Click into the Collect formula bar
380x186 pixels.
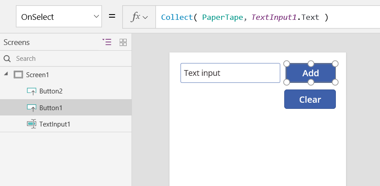pyautogui.click(x=267, y=17)
